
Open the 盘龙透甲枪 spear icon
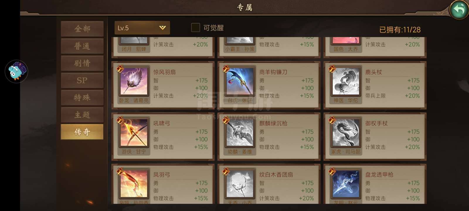pyautogui.click(x=346, y=184)
